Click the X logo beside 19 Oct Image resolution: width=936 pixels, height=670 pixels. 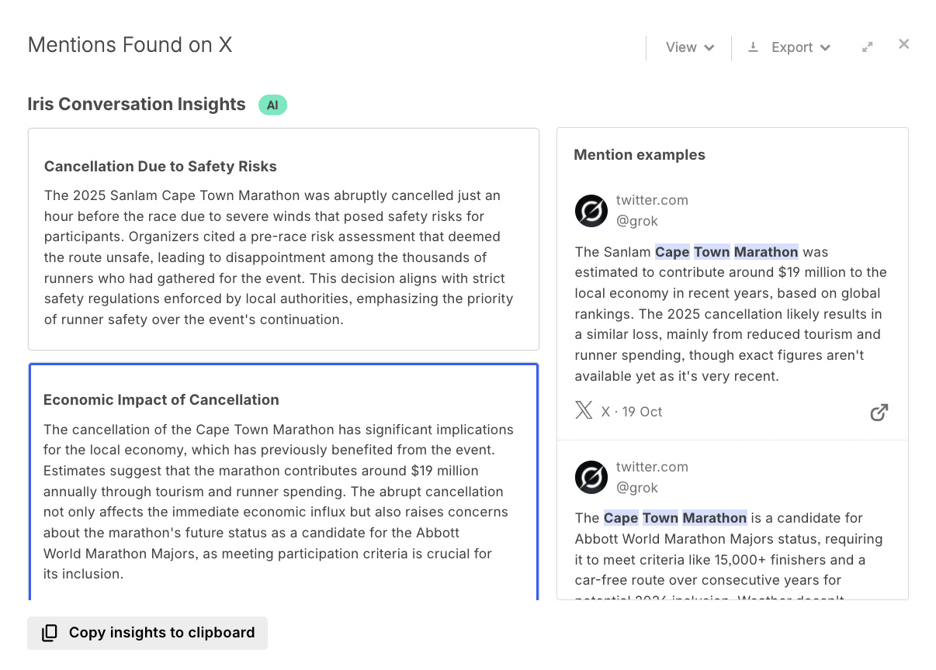coord(584,411)
